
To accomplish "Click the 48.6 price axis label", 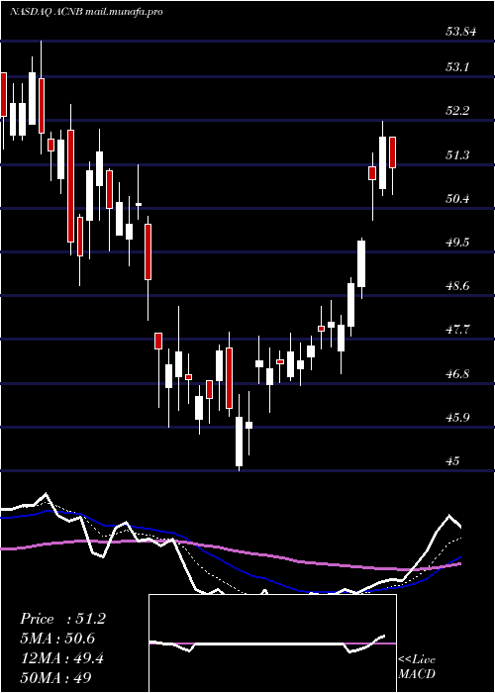I will pyautogui.click(x=457, y=285).
